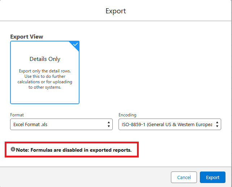The image size is (232, 187).
Task: Click the Cancel button
Action: point(184,177)
